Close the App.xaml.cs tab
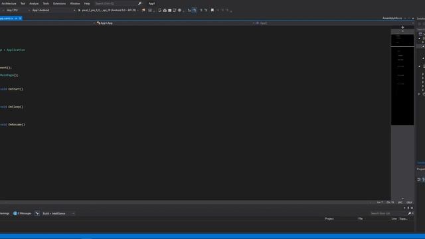The image size is (425, 239). [x=20, y=19]
